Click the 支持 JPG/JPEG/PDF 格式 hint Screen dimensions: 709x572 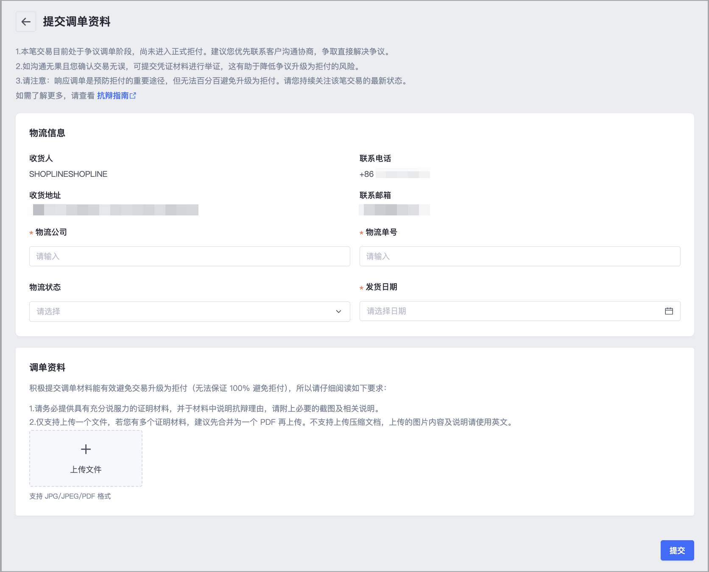(x=70, y=496)
